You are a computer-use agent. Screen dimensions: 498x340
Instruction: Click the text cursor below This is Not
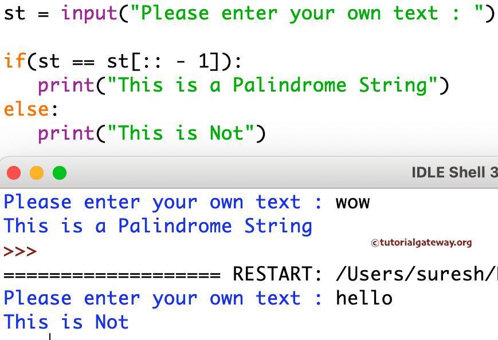click(x=49, y=337)
